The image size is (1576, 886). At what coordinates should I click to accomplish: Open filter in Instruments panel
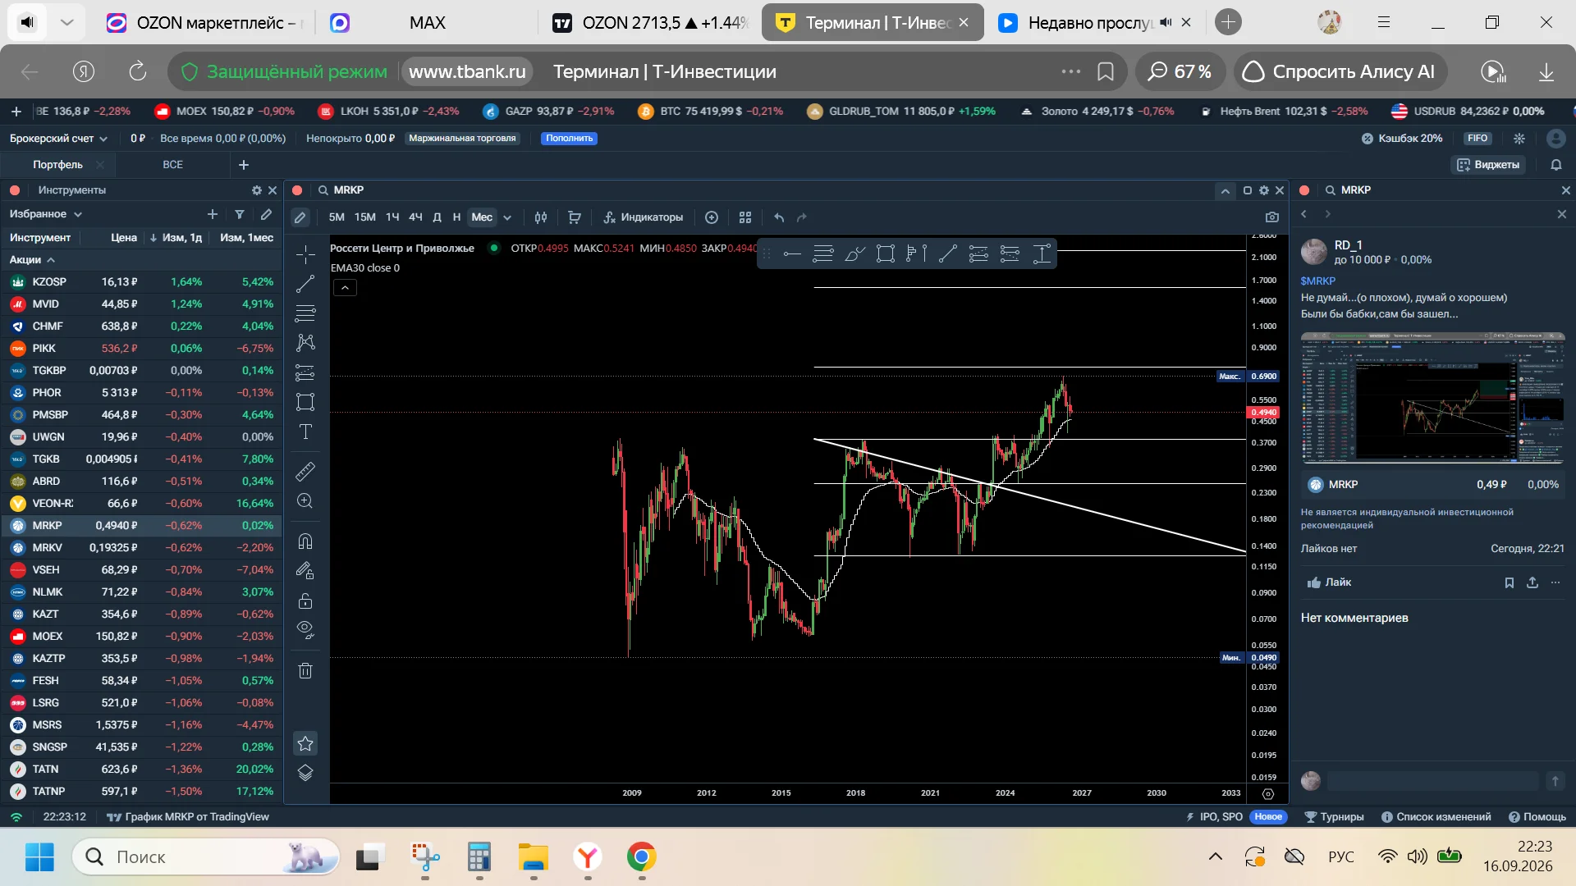pyautogui.click(x=240, y=214)
